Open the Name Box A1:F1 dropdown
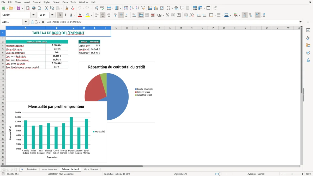The width and height of the screenshot is (313, 176). (x=26, y=22)
